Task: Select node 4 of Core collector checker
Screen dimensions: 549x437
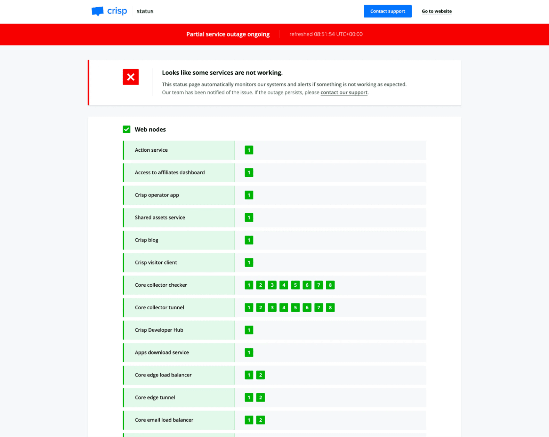Action: click(284, 285)
